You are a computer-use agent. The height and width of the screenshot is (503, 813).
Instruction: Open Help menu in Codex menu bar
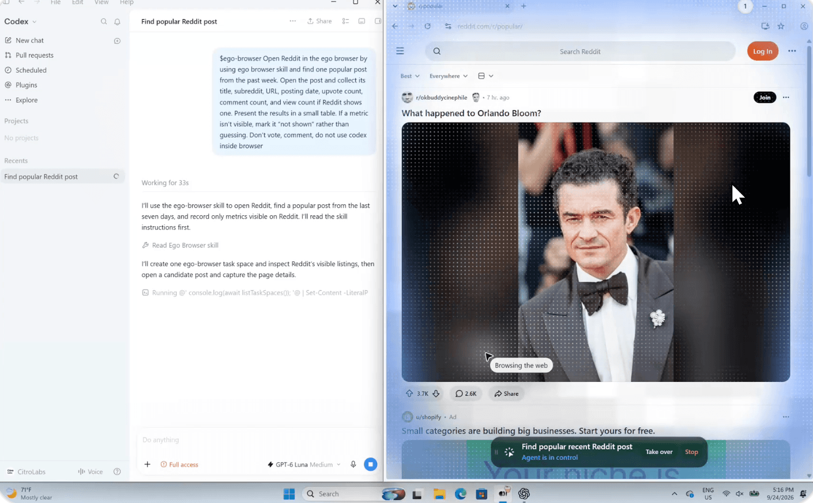coord(126,3)
